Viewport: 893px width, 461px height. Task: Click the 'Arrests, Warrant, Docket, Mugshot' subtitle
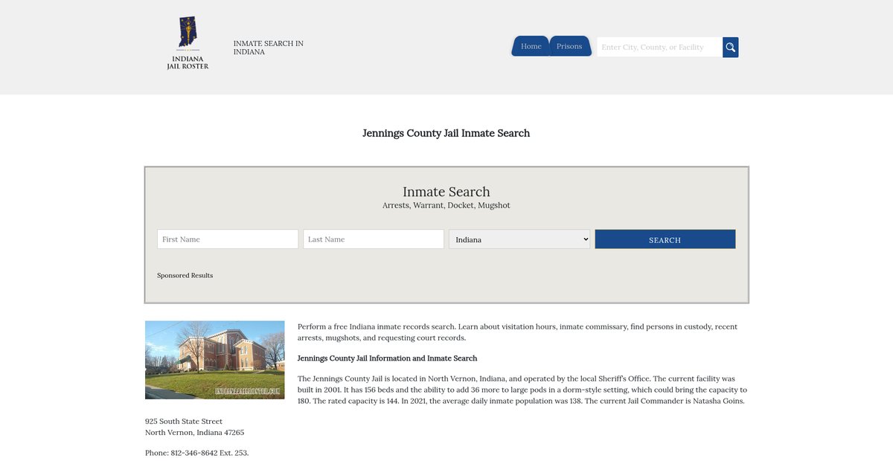point(446,205)
